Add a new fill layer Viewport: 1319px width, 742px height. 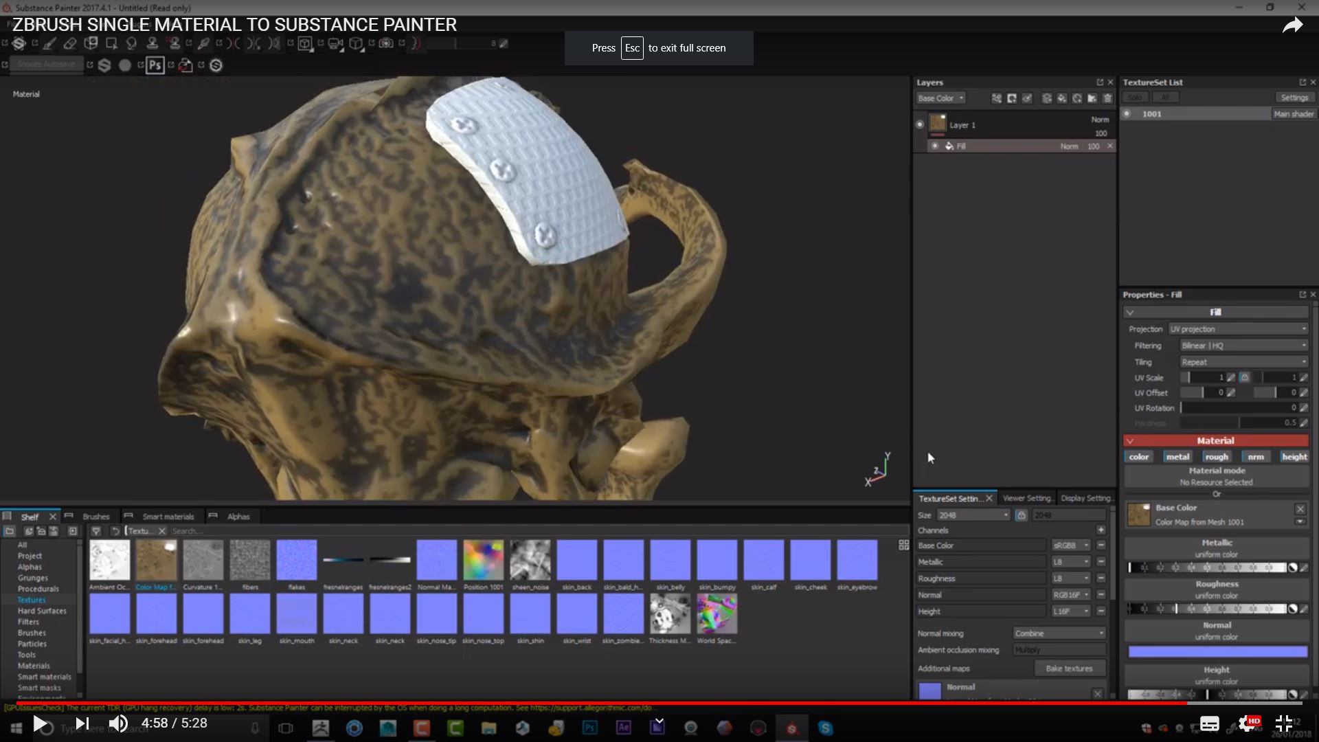1062,98
